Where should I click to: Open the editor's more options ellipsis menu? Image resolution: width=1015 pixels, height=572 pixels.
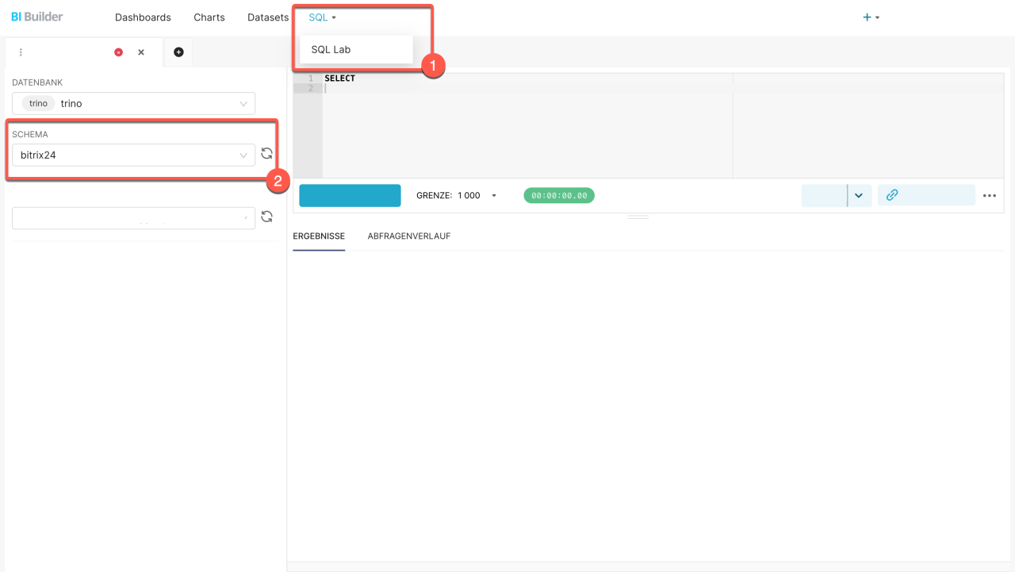989,196
